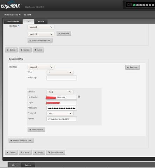Click the EdgeMAX logo

pyautogui.click(x=11, y=5)
